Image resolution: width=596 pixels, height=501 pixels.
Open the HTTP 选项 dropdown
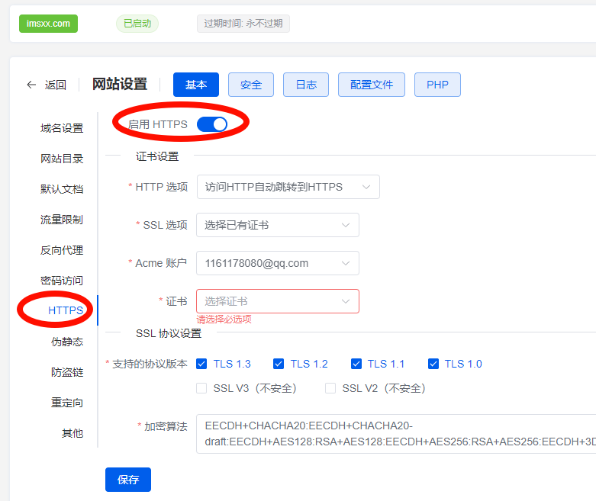pos(288,187)
